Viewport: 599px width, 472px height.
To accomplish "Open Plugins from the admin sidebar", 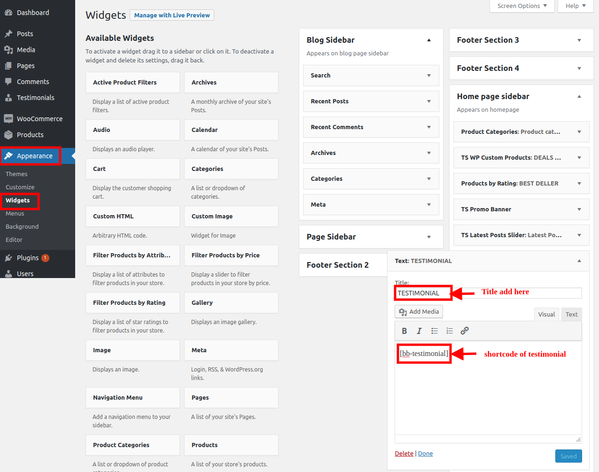I will (28, 258).
